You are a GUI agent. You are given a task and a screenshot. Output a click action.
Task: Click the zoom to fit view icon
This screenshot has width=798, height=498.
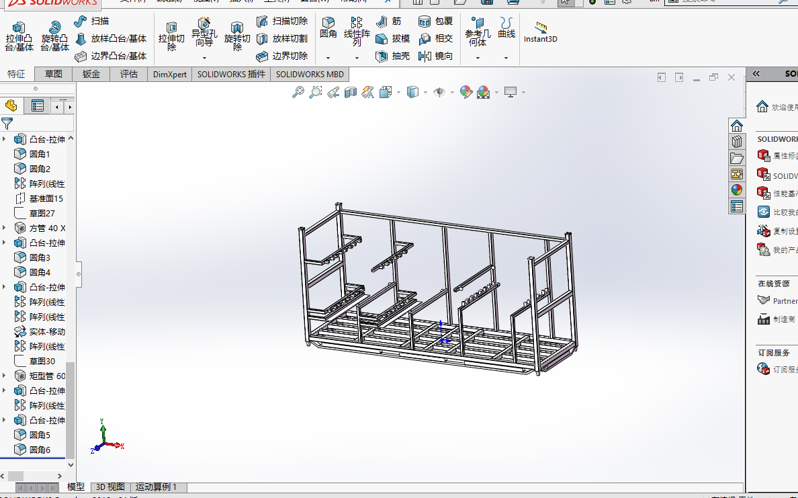(x=298, y=92)
